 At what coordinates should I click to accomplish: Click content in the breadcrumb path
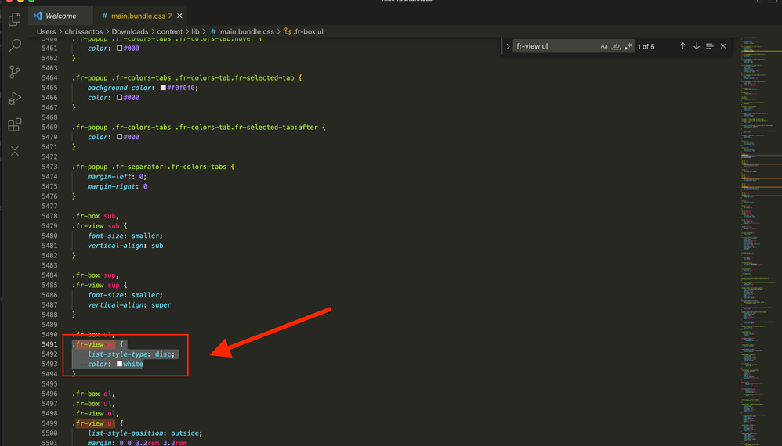[x=169, y=31]
